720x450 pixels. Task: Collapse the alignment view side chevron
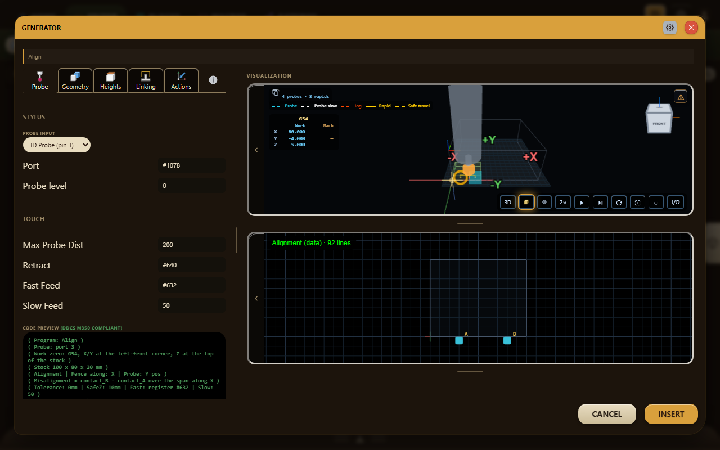256,298
